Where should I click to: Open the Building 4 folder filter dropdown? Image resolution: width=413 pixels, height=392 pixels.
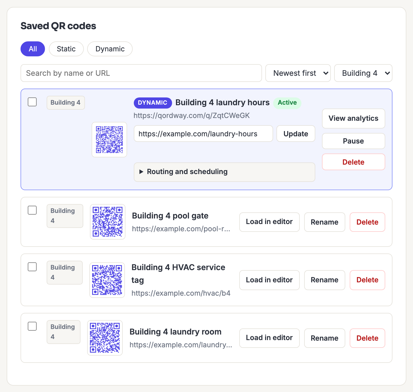point(363,73)
